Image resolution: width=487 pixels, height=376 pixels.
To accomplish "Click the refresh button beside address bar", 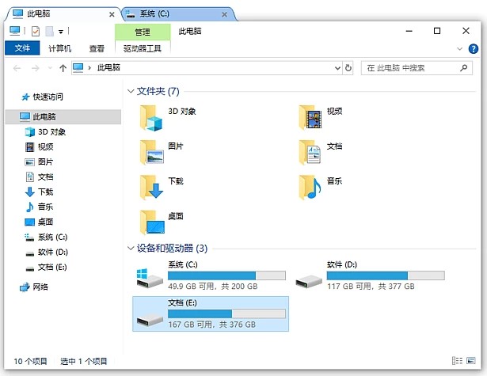I will click(348, 69).
